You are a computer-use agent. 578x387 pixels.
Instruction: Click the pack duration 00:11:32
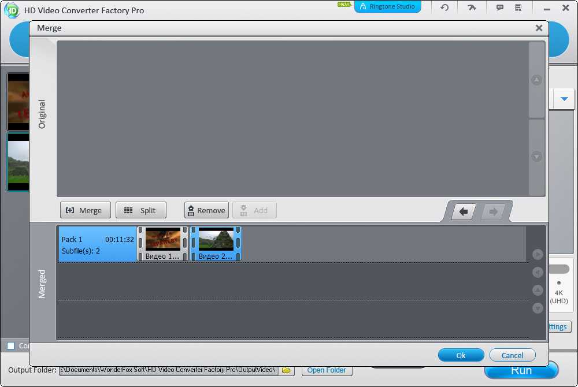(x=120, y=239)
